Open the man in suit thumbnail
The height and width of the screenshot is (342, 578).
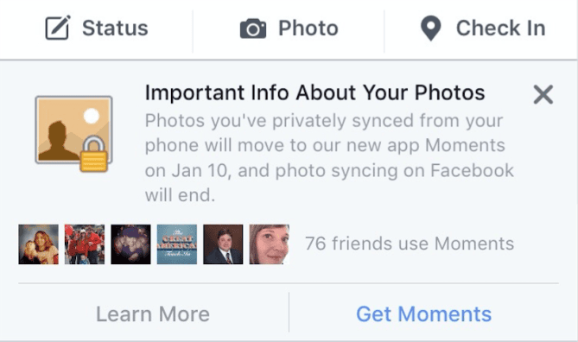point(223,244)
